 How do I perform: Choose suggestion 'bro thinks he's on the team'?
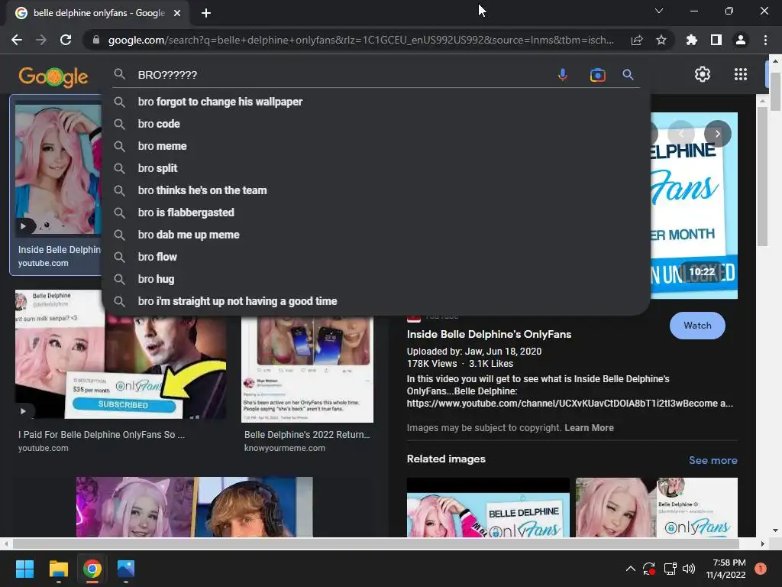(x=376, y=190)
